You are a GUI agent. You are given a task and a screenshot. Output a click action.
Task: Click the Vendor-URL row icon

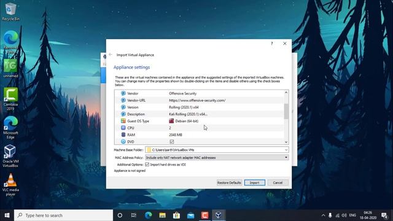pyautogui.click(x=123, y=100)
